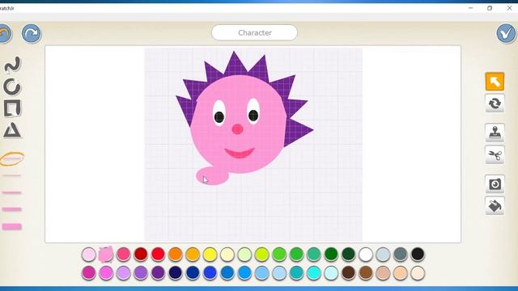The height and width of the screenshot is (291, 518).
Task: Pick the currently selected pink splat swatch
Action: [x=106, y=255]
